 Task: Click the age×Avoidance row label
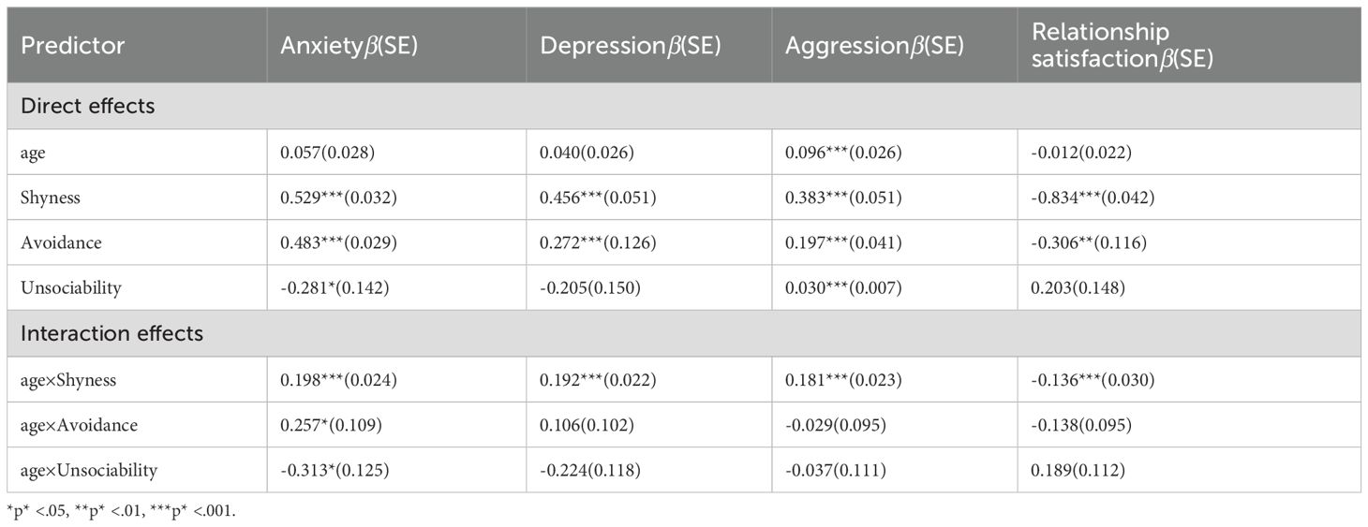[79, 425]
